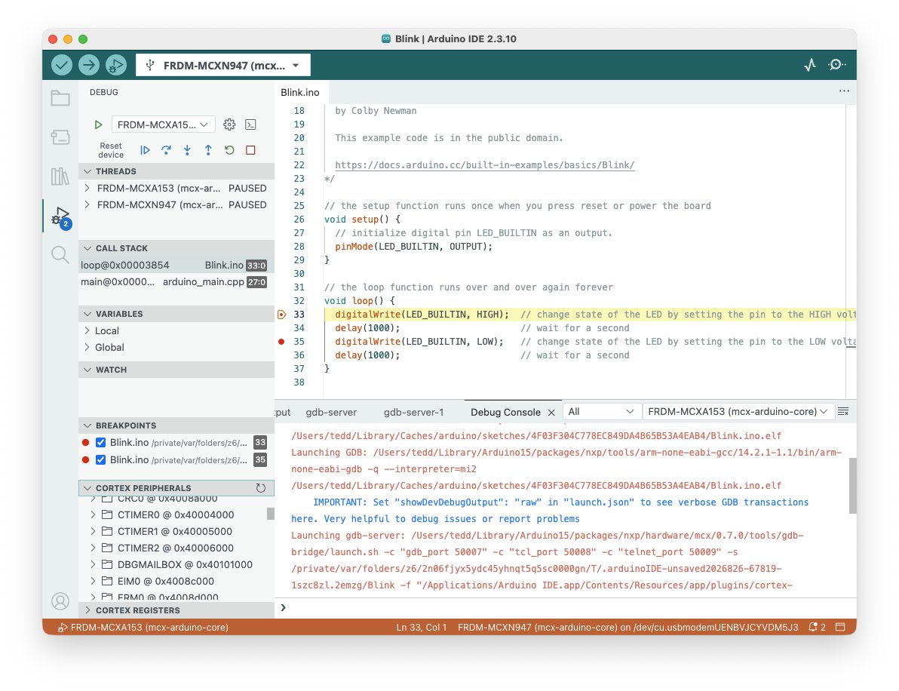899x691 pixels.
Task: Refresh Cortex Peripherals view
Action: pyautogui.click(x=261, y=488)
